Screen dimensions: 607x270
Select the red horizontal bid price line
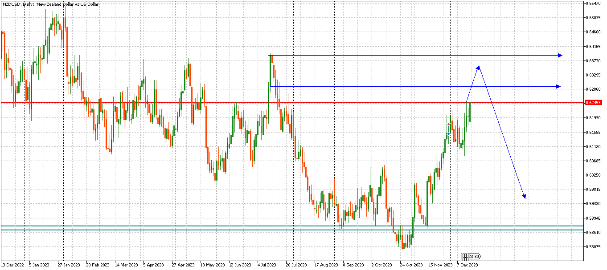(x=292, y=102)
